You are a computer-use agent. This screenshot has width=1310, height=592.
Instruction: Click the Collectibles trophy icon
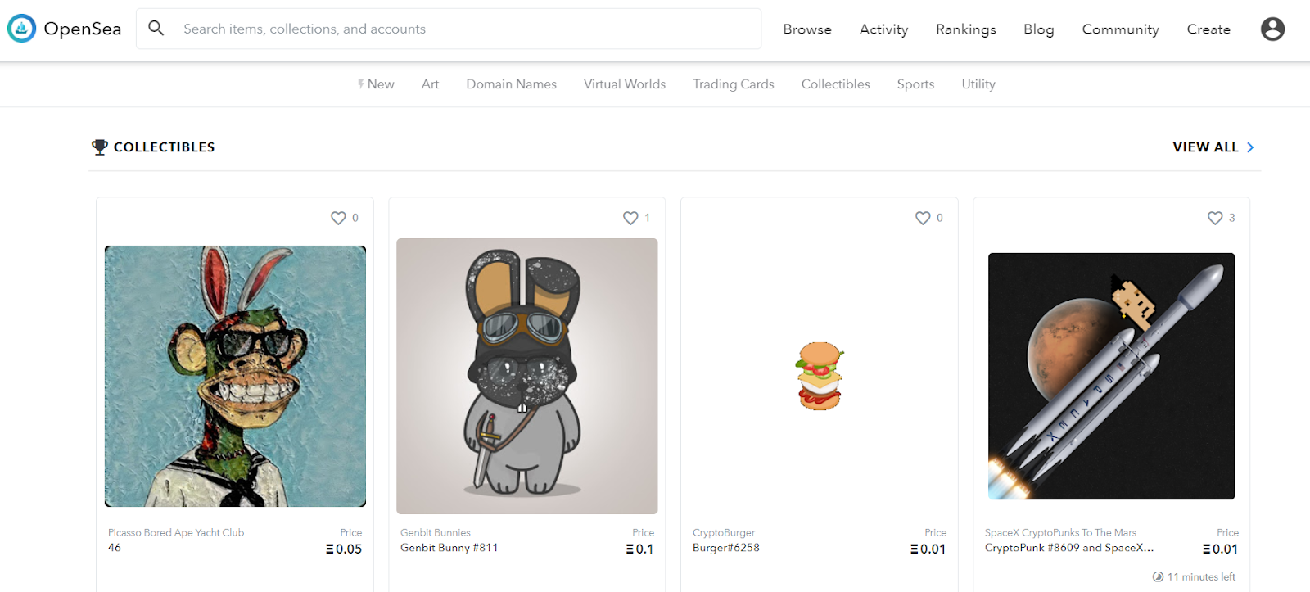tap(100, 147)
